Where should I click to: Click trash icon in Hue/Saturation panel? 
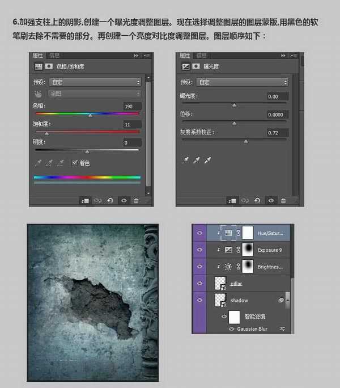tap(137, 201)
